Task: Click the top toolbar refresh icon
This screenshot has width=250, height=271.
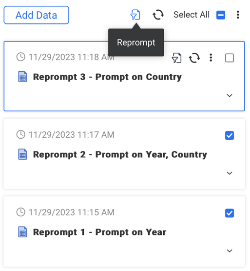Action: click(x=158, y=15)
